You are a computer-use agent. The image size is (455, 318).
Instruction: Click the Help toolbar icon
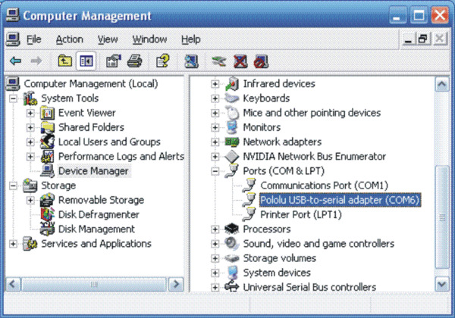point(162,61)
